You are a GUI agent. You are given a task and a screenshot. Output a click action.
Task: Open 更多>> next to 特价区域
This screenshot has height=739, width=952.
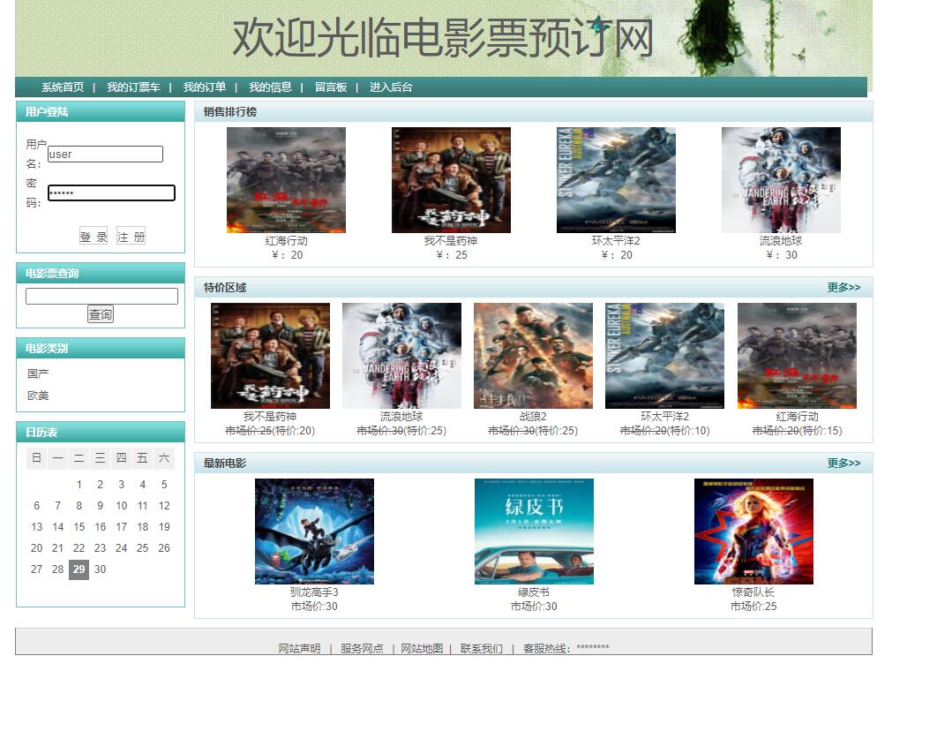coord(844,287)
